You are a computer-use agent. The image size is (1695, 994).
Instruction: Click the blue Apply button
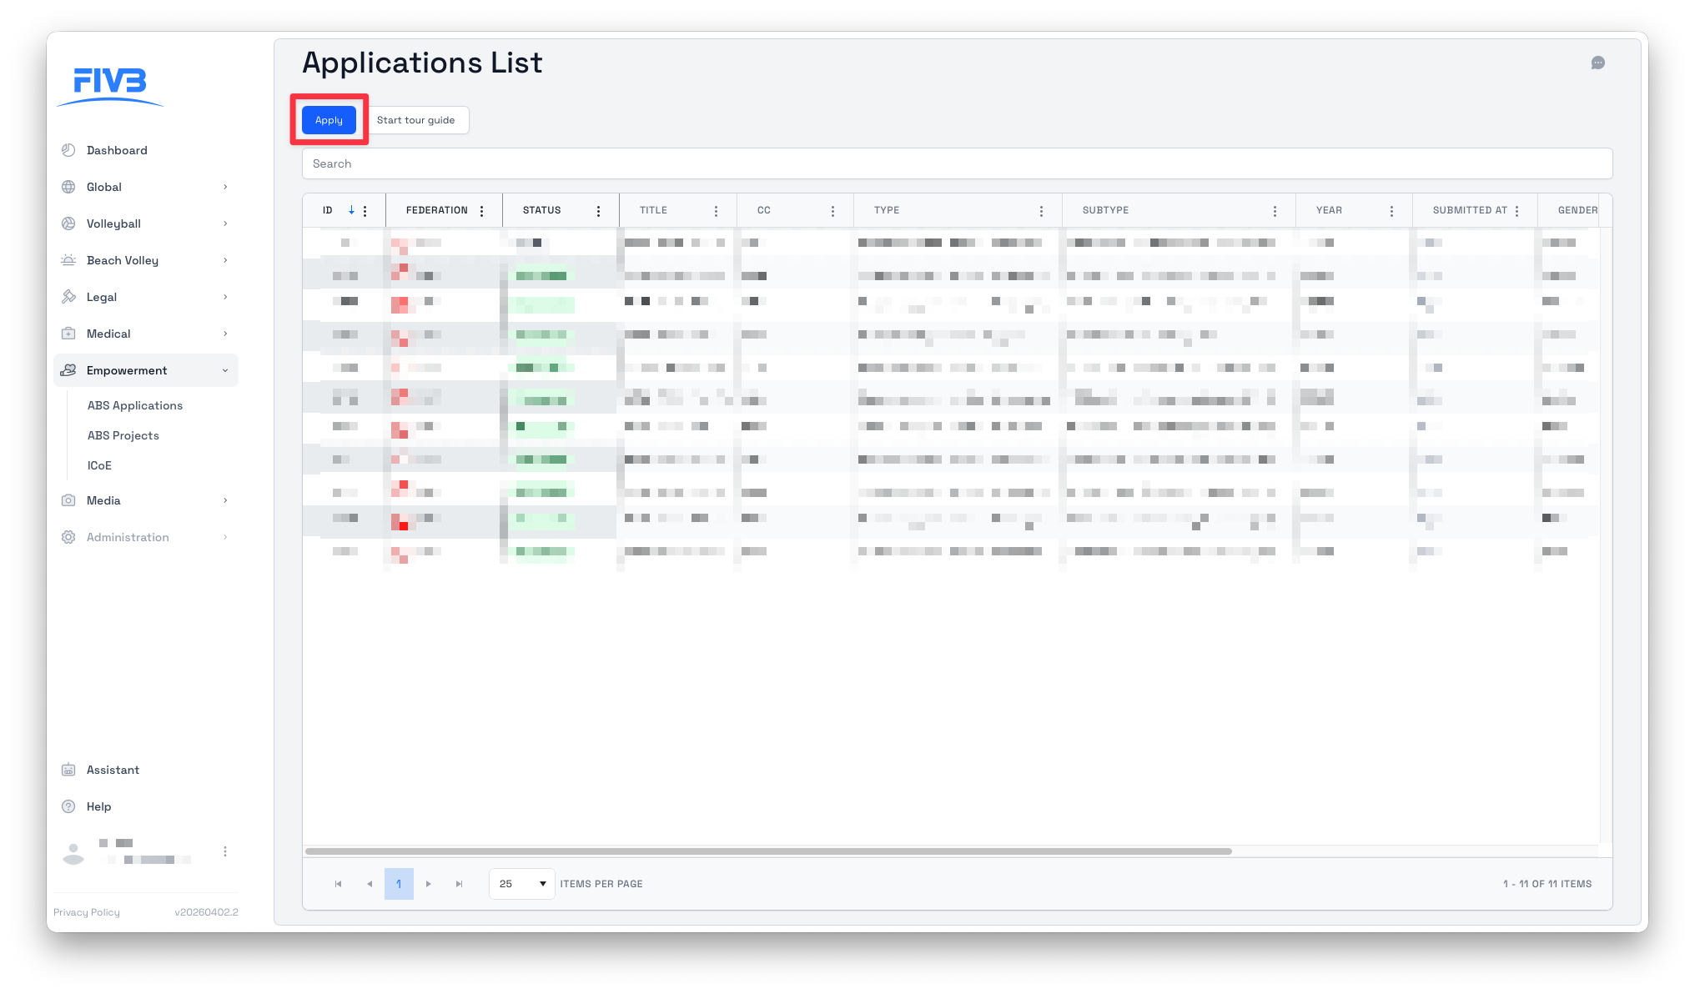tap(329, 120)
